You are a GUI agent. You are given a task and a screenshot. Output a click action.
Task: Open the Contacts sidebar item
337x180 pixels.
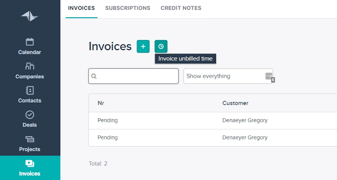point(30,95)
